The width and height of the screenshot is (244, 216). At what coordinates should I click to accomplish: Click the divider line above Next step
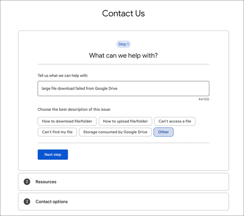(123, 143)
